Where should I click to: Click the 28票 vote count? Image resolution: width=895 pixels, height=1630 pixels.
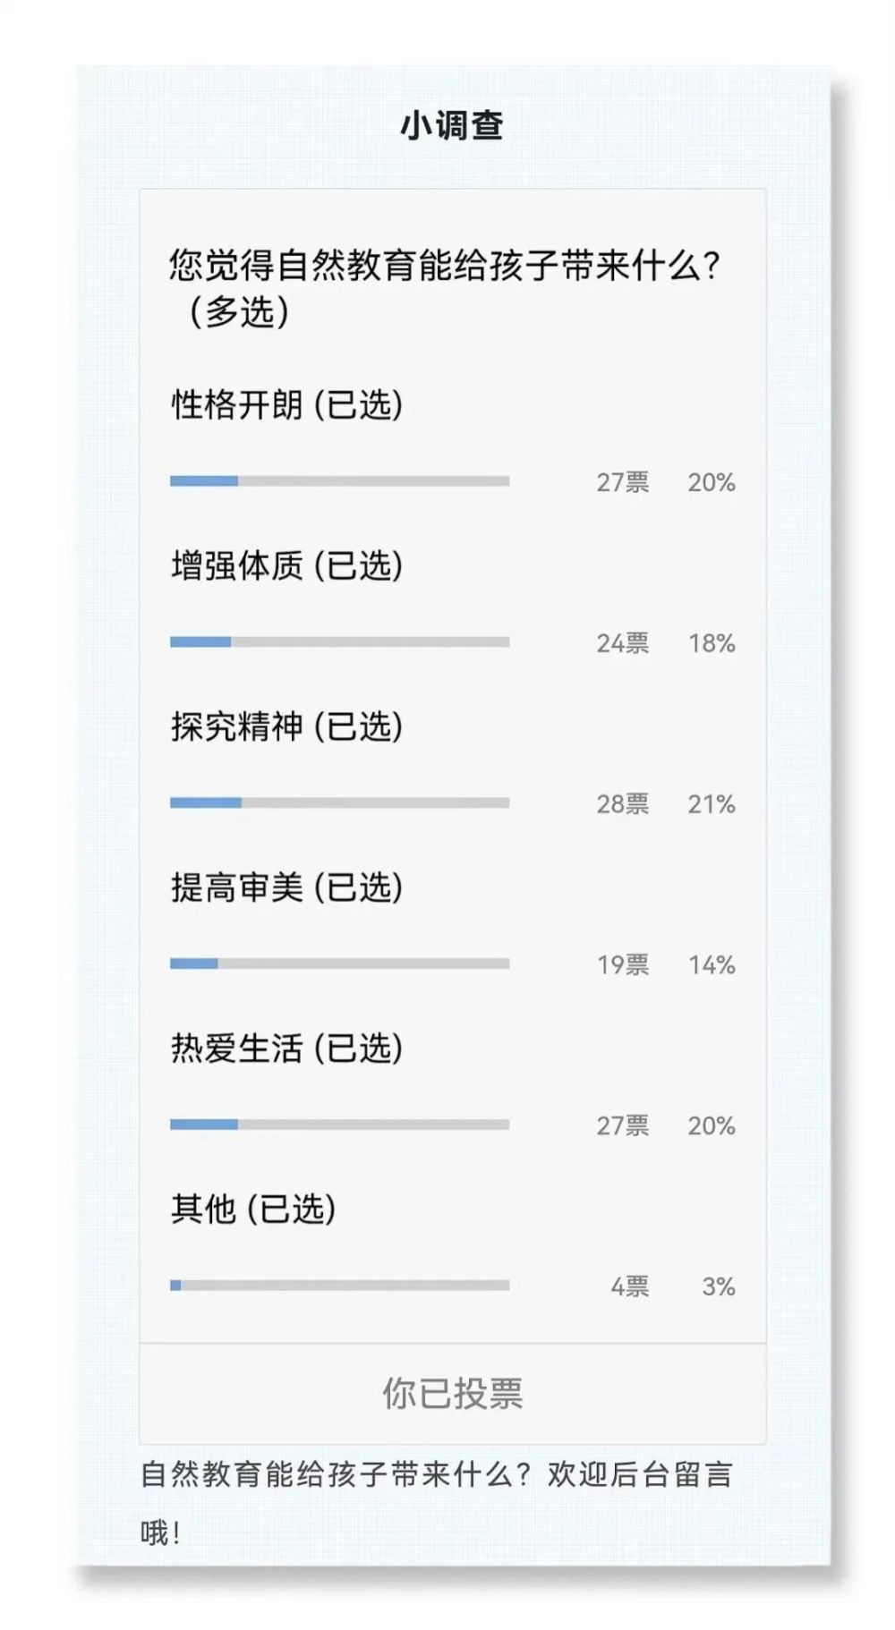623,804
